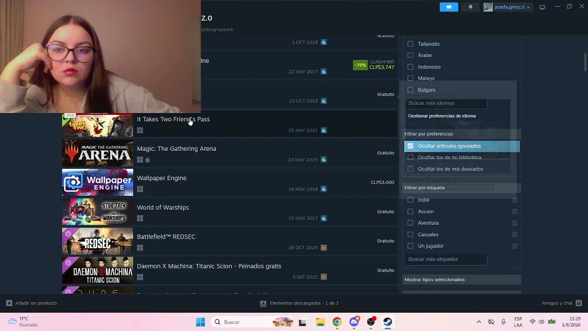Viewport: 588px width, 331px height.
Task: Select the Magic: The Gathering Arena title
Action: [x=176, y=148]
